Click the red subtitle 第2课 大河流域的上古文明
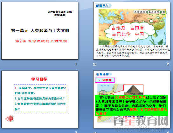 point(41,41)
